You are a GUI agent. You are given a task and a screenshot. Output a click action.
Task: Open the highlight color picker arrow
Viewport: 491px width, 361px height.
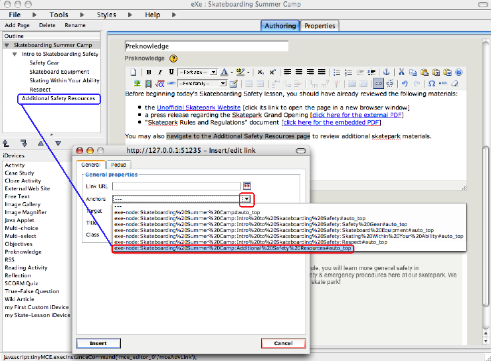tap(248, 72)
